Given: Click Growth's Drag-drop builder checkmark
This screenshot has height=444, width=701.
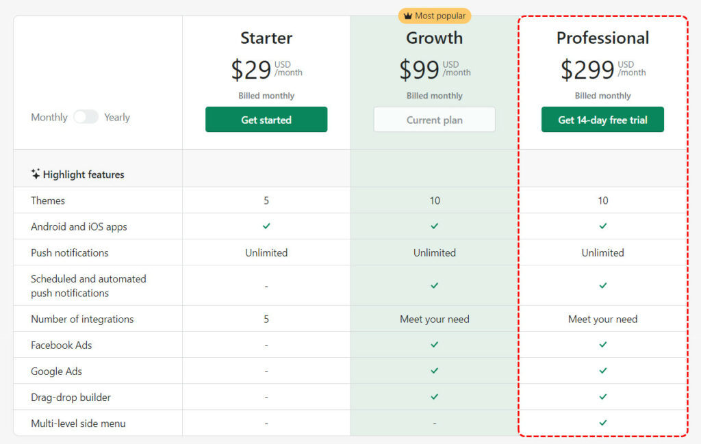Looking at the screenshot, I should point(435,397).
